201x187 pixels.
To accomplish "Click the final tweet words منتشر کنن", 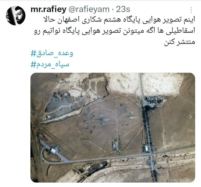I will point(180,42).
